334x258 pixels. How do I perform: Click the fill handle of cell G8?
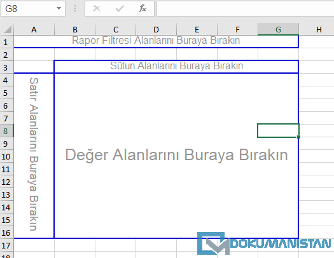[298, 137]
